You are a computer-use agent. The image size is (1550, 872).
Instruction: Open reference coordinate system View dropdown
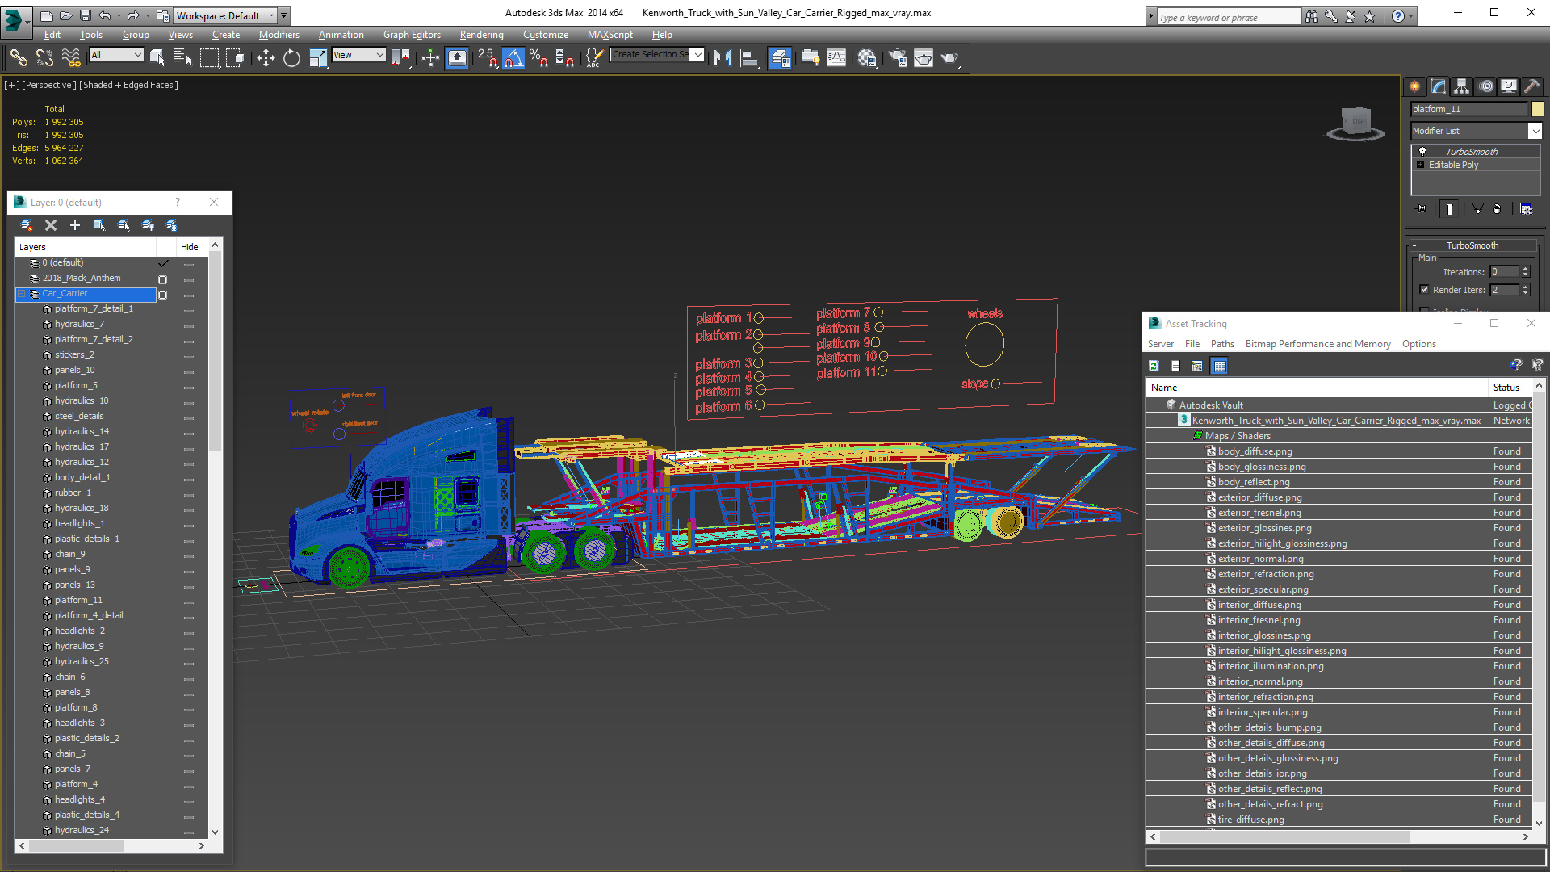(359, 55)
